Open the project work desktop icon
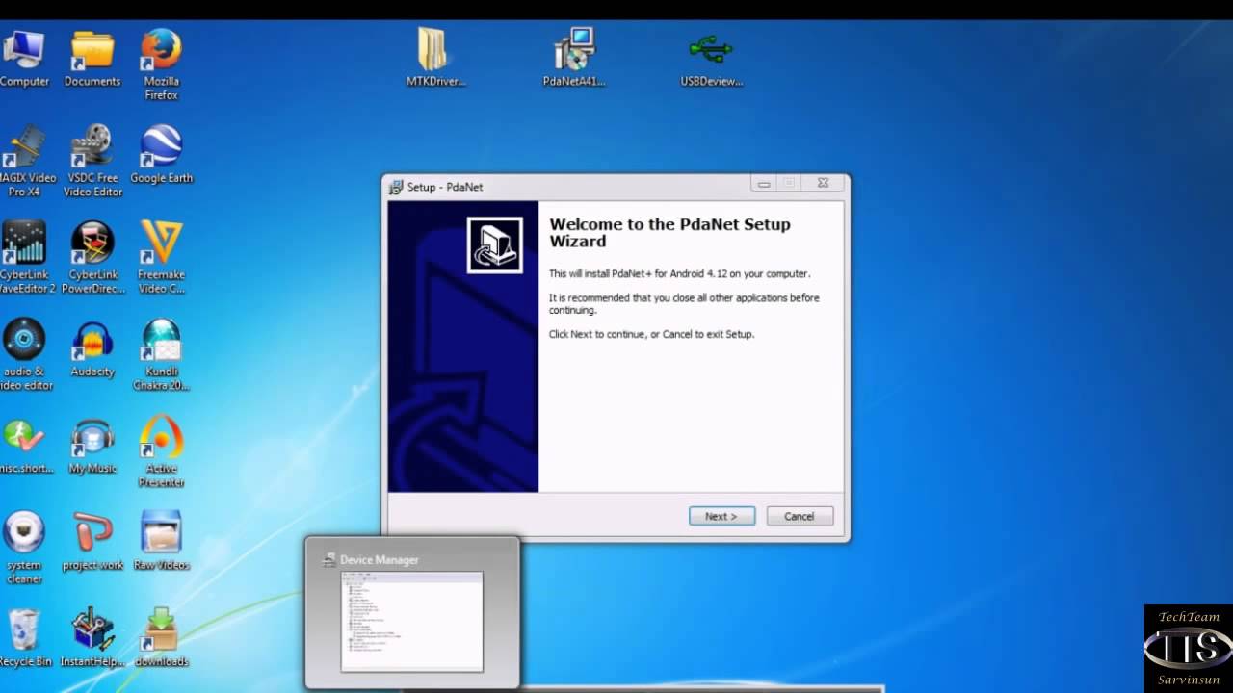This screenshot has height=693, width=1233. pyautogui.click(x=92, y=542)
